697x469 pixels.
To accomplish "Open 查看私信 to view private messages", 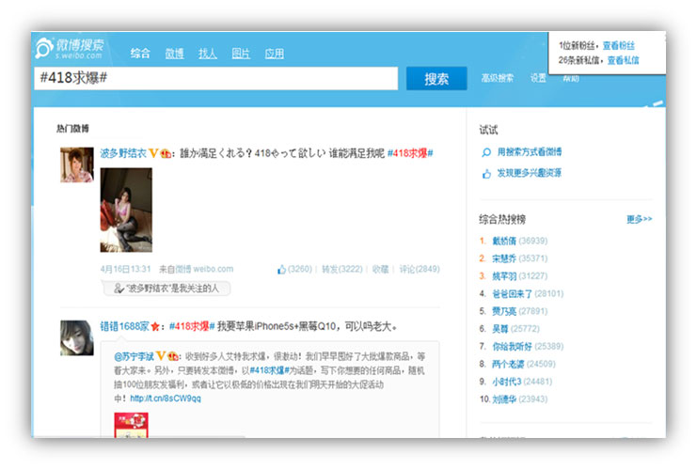I will pos(623,60).
